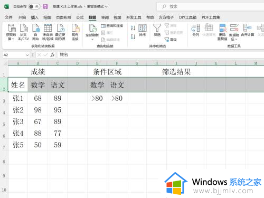The width and height of the screenshot is (264, 198).
Task: Select the cell with value 77
Action: tap(58, 133)
